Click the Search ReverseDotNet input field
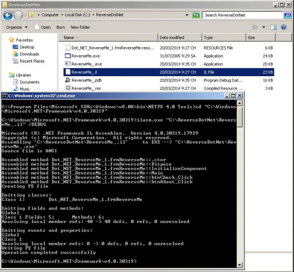This screenshot has width=294, height=272. [x=242, y=15]
